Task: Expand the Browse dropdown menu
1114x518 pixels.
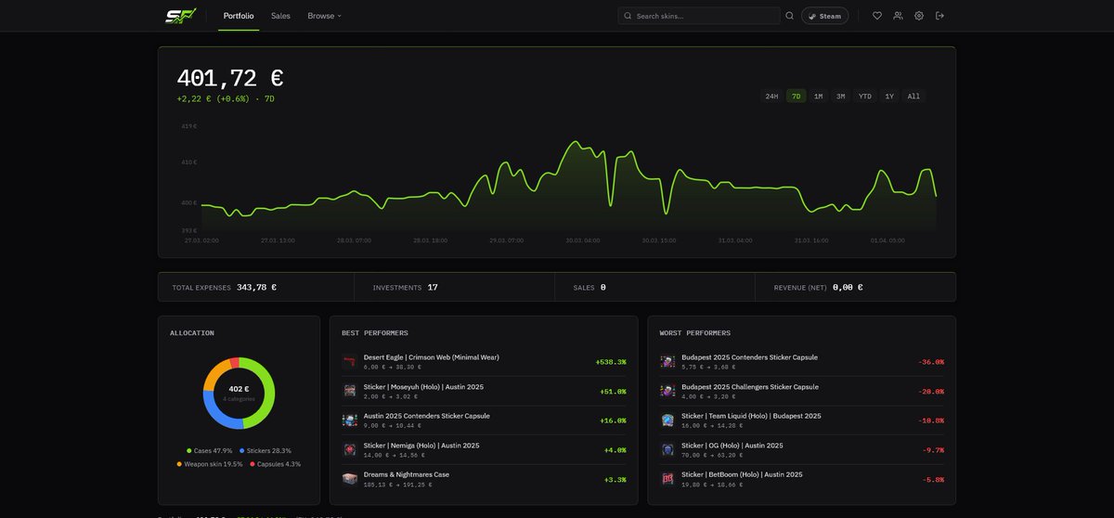Action: pos(325,16)
